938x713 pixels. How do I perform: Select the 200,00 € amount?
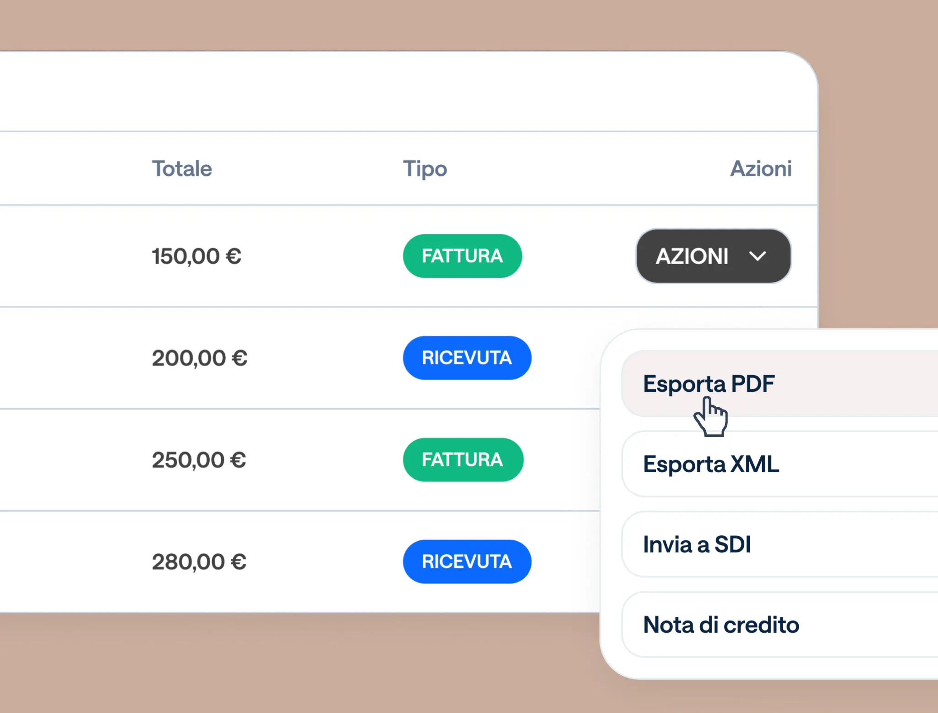[199, 358]
